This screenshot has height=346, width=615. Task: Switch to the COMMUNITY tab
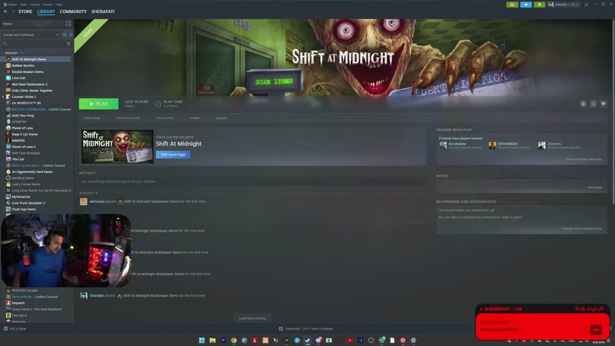pyautogui.click(x=73, y=12)
